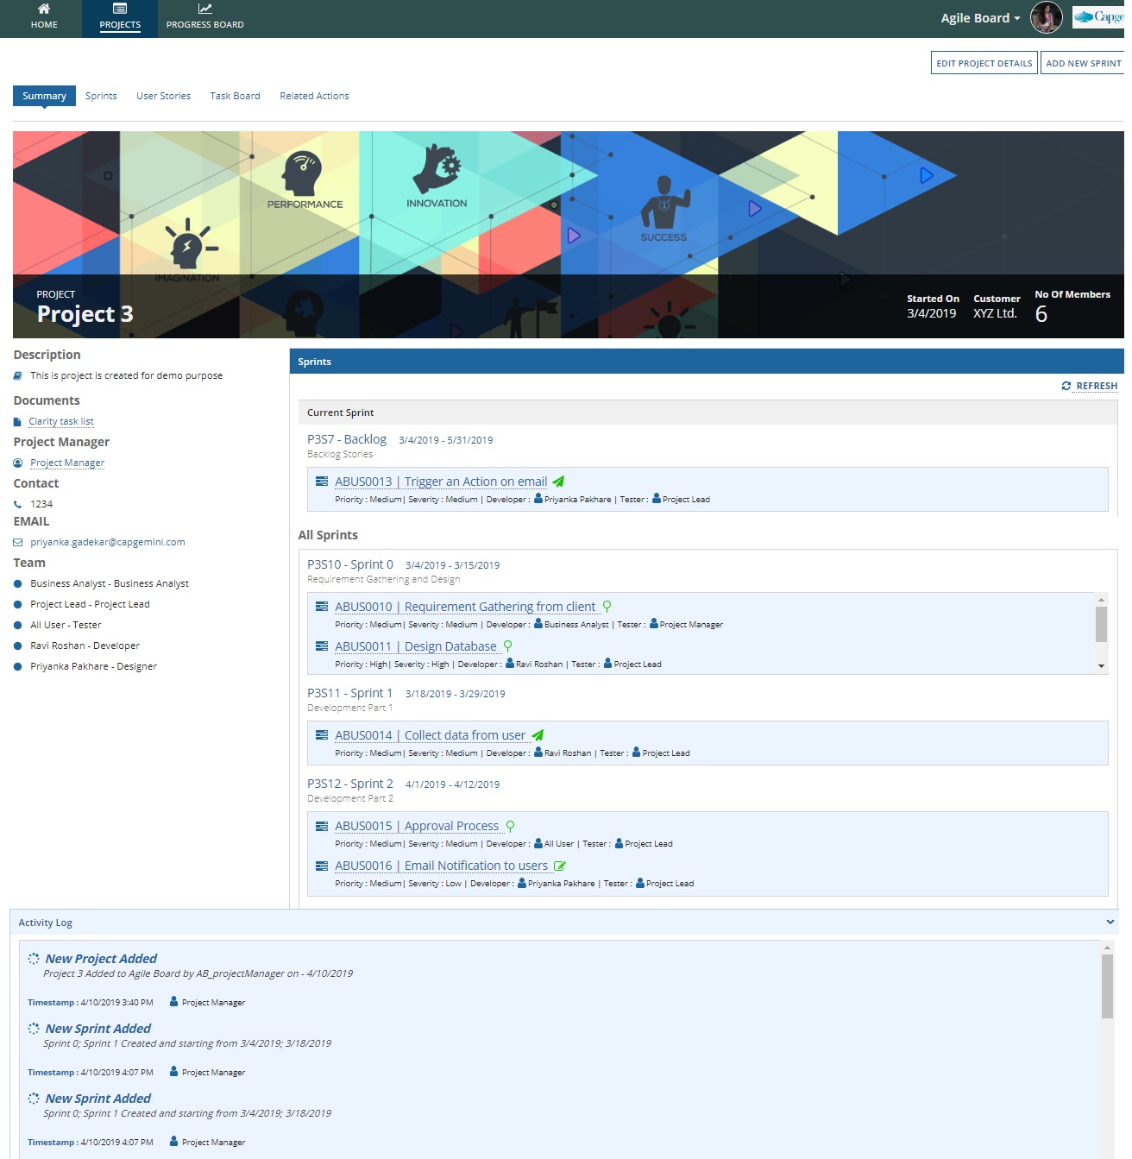This screenshot has height=1159, width=1132.
Task: Click the edit icon beside ABUS0016 Email Notification
Action: click(x=561, y=866)
